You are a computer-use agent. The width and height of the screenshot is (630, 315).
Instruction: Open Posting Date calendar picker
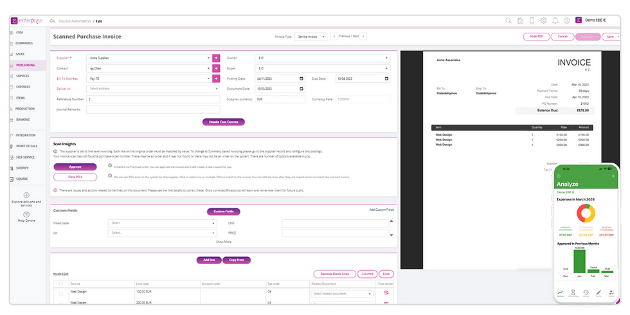(301, 78)
